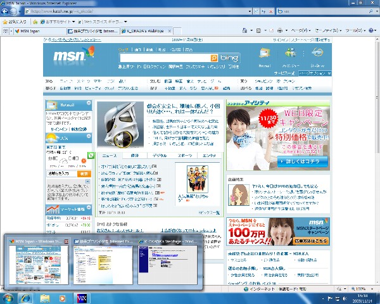Click the 詳しくはコチラ blue ad button
This screenshot has height=304, width=380.
tap(303, 161)
